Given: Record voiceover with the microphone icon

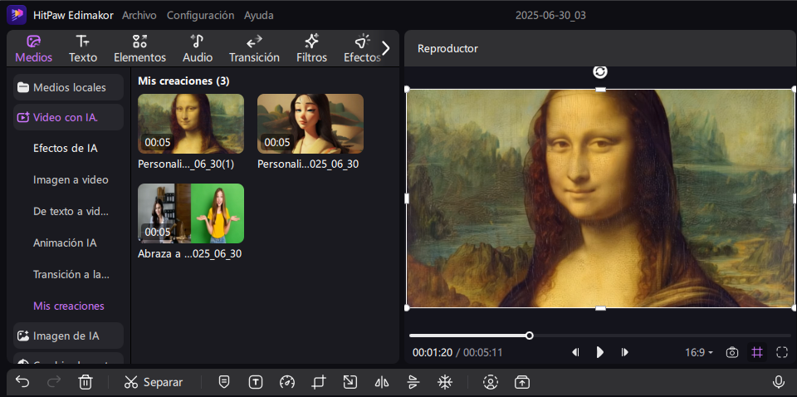Looking at the screenshot, I should (x=778, y=382).
